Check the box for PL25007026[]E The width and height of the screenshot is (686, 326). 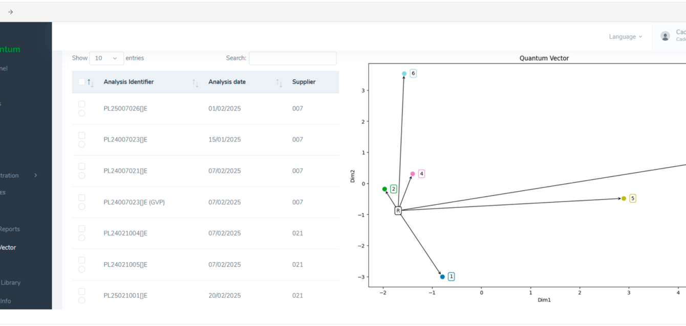coord(82,104)
